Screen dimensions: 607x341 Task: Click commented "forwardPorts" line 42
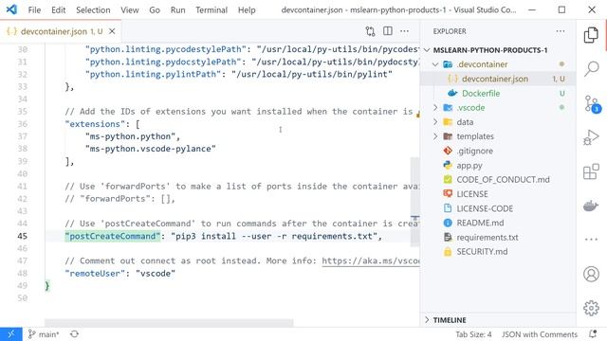[120, 199]
